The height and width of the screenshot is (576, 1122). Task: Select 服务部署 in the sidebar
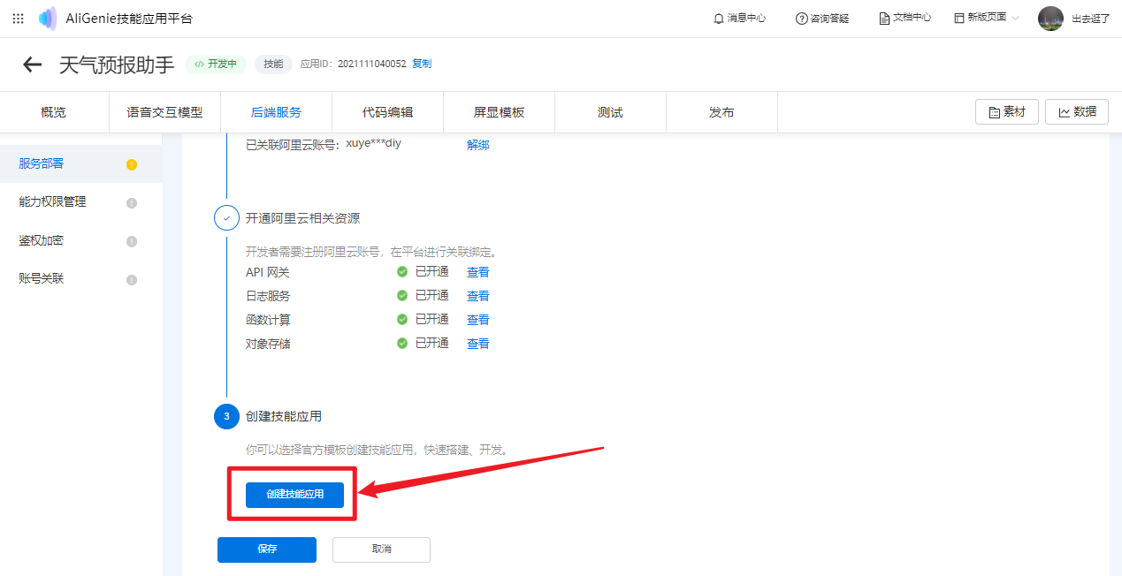coord(81,163)
